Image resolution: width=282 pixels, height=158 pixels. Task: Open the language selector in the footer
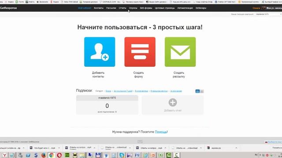(273, 142)
